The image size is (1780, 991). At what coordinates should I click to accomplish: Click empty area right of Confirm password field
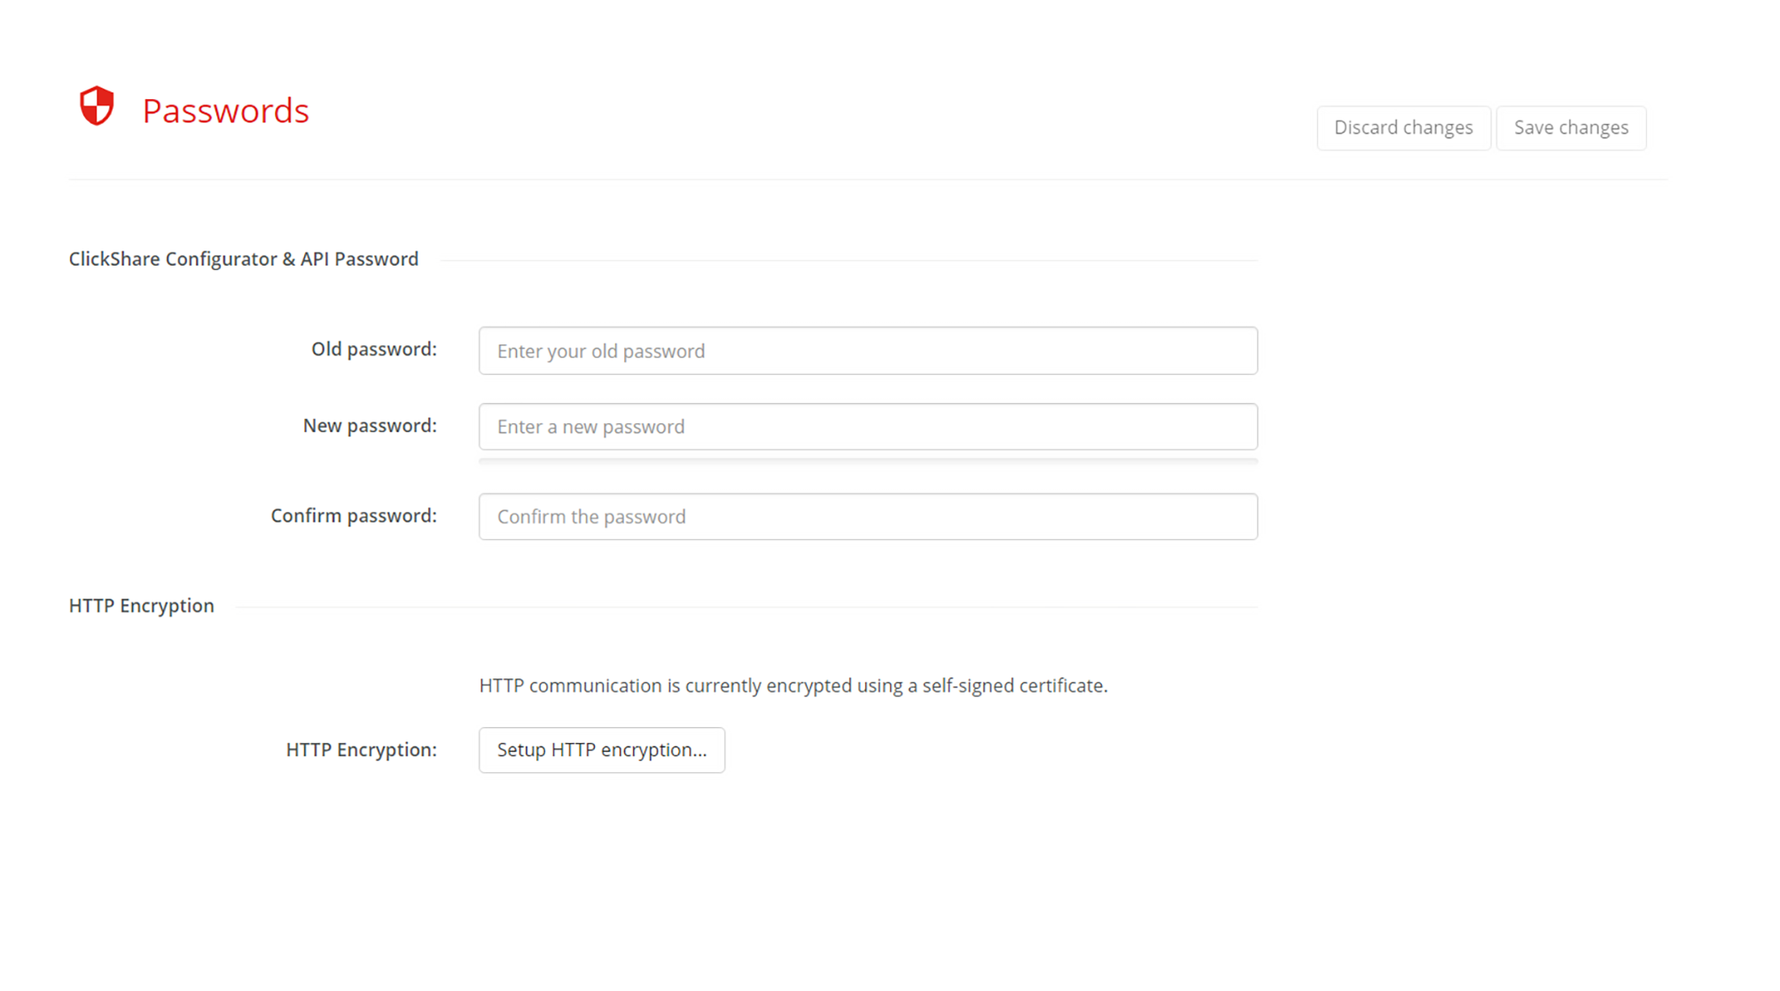click(x=1463, y=516)
